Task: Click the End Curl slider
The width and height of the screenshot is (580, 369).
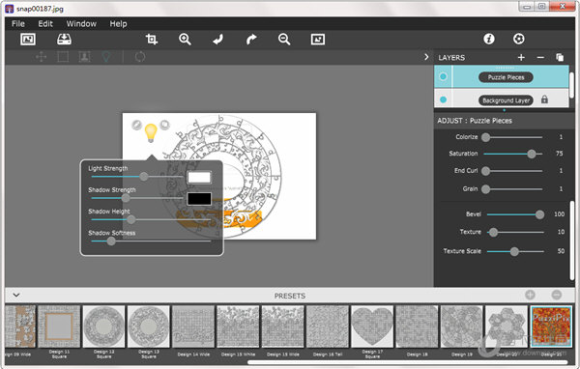Action: (x=513, y=171)
